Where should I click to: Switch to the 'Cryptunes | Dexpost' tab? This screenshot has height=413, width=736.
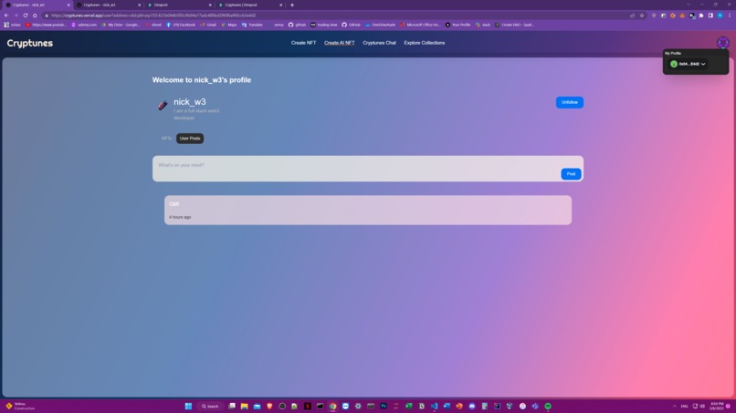click(x=250, y=5)
